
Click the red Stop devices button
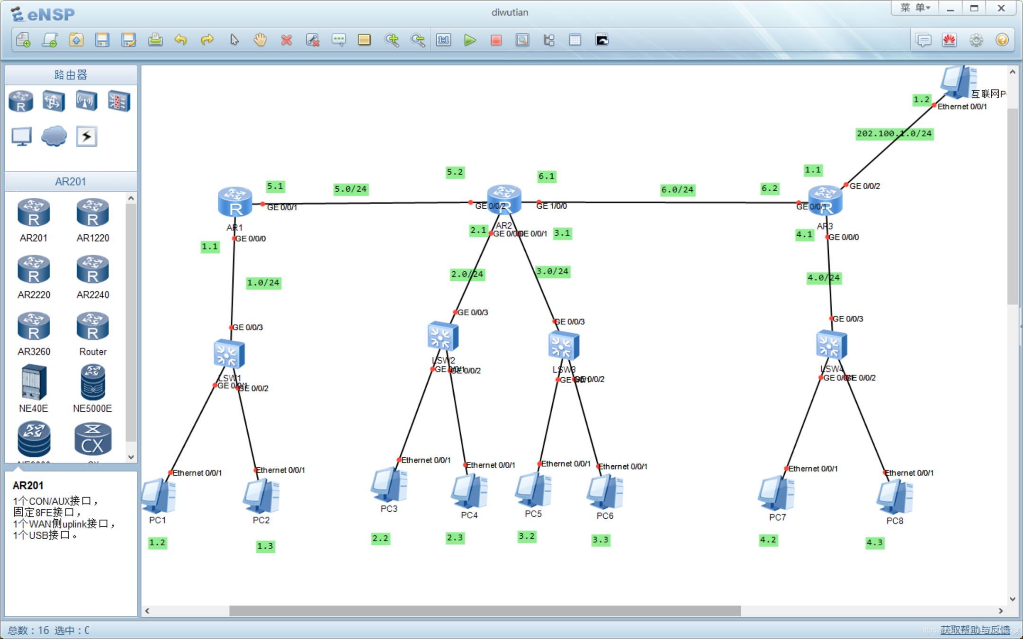[496, 40]
